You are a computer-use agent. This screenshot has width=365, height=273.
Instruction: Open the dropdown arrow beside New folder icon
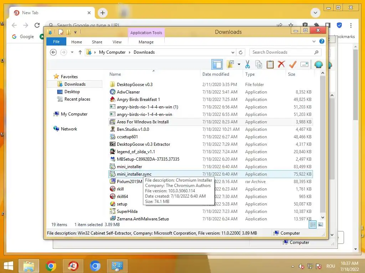pyautogui.click(x=239, y=64)
